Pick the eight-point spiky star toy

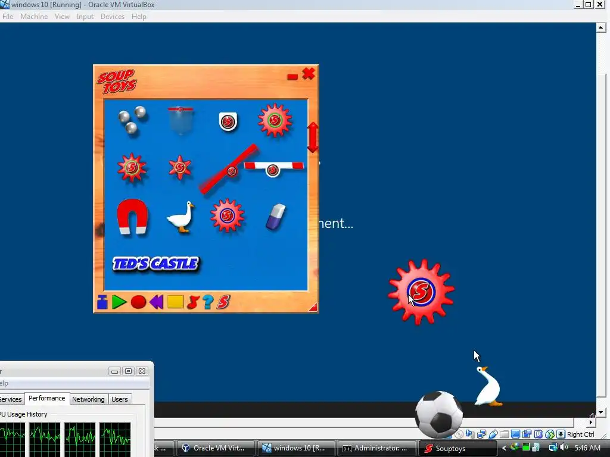pos(132,167)
